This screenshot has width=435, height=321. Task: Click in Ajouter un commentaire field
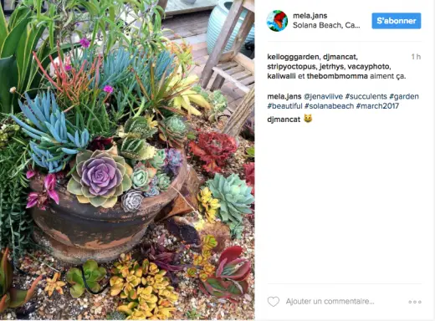(x=330, y=302)
